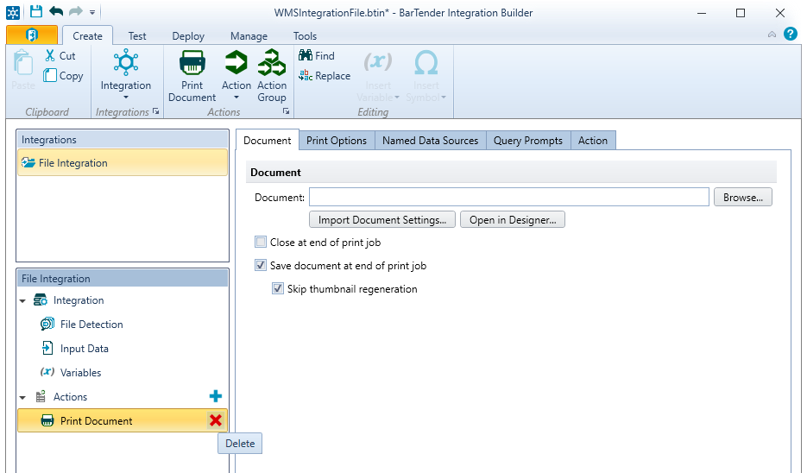Select the Query Prompts tab
807x473 pixels.
pos(528,141)
